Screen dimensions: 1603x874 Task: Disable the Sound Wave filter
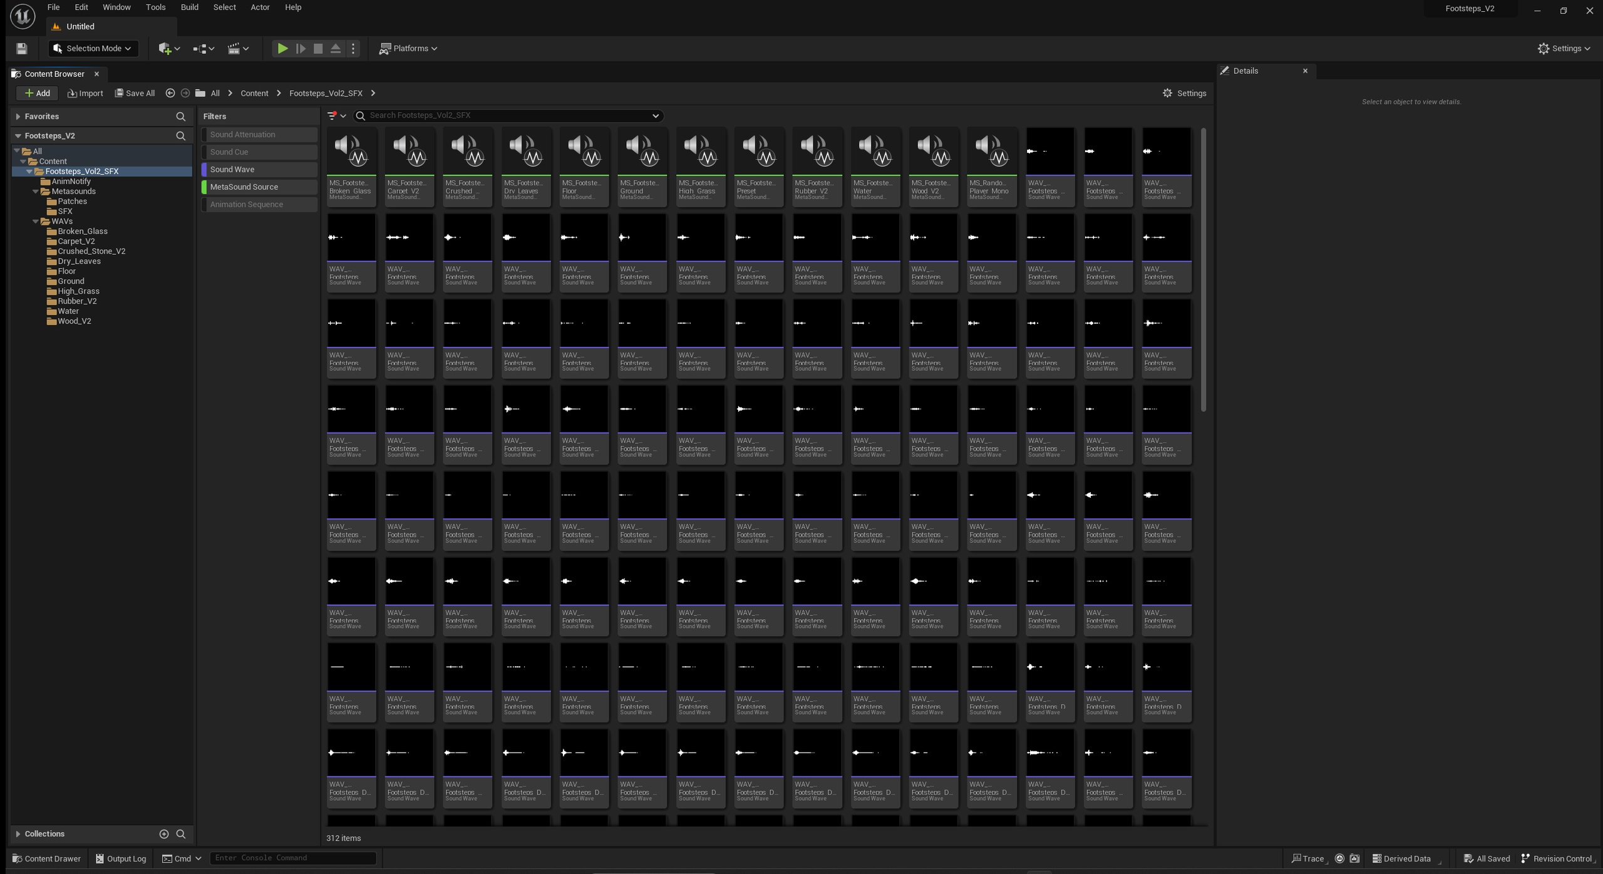259,170
